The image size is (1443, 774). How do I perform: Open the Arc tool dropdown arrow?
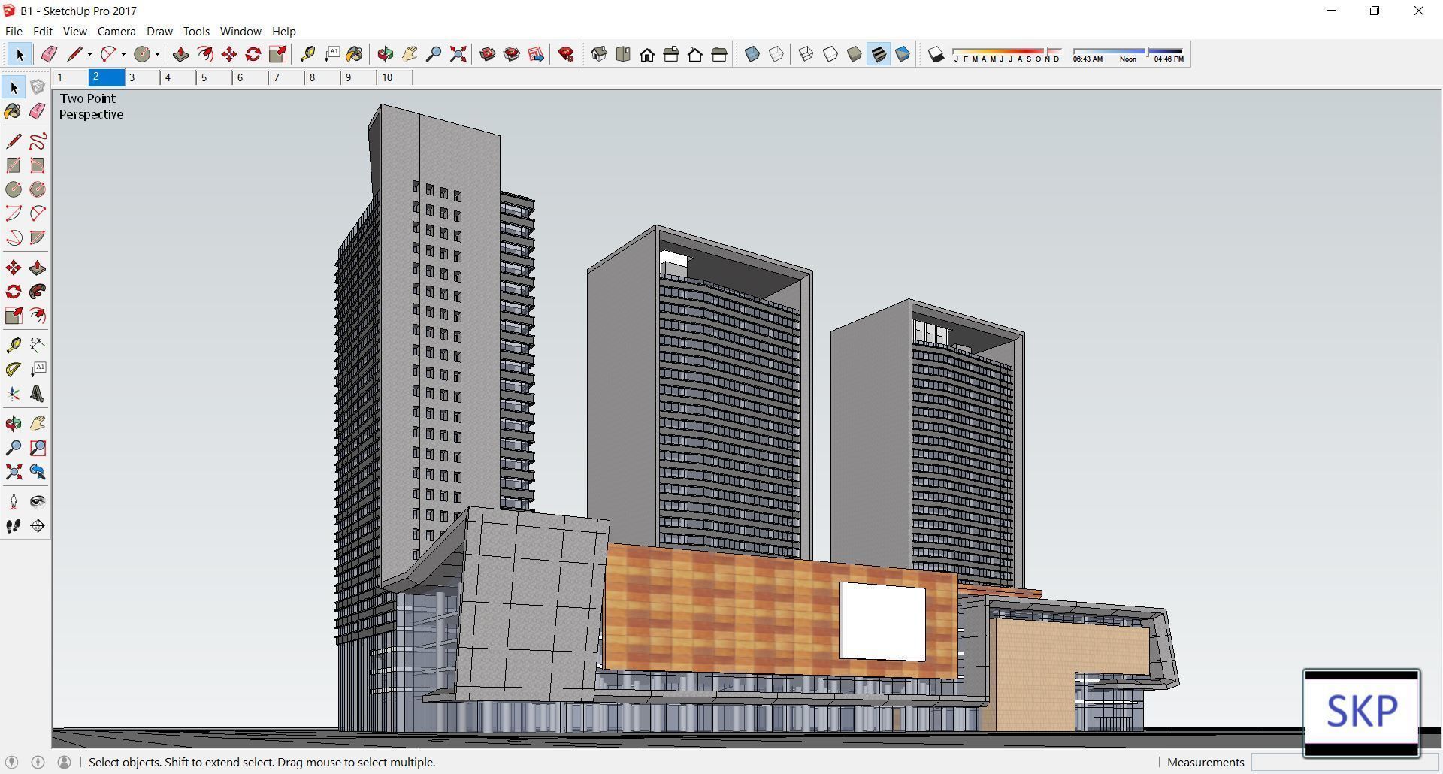[122, 53]
